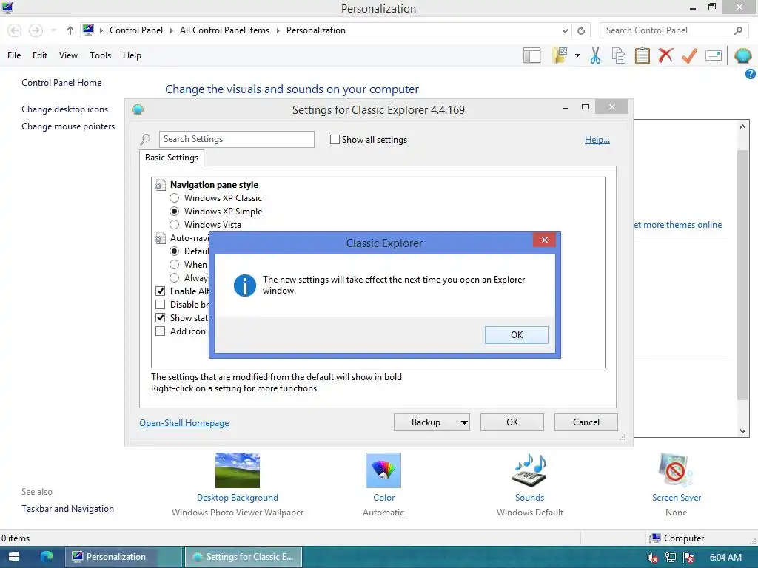Screen dimensions: 758x568
Task: Click the Action Center flag icon
Action: pyautogui.click(x=689, y=558)
